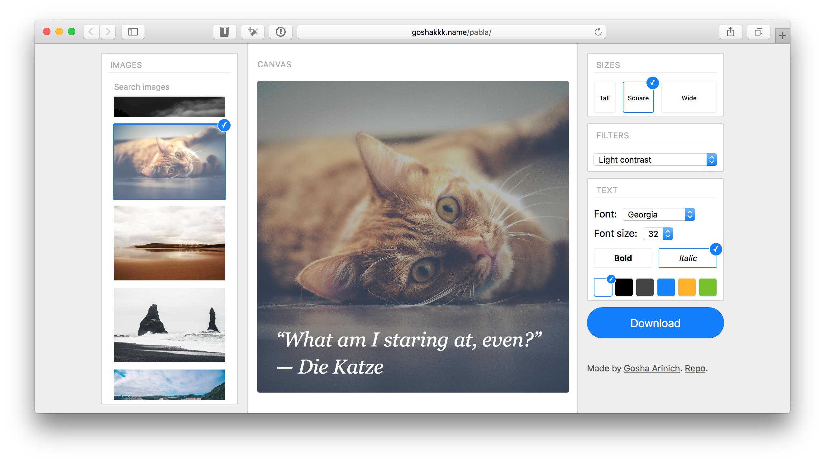Open a new tab with plus icon
The image size is (825, 463).
tap(782, 36)
